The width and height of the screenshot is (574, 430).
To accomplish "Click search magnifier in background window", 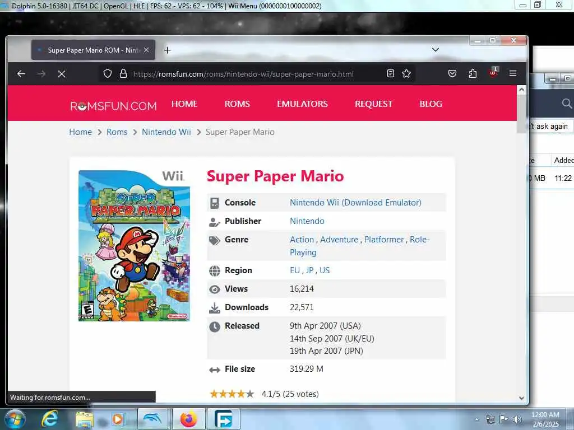I will point(567,104).
